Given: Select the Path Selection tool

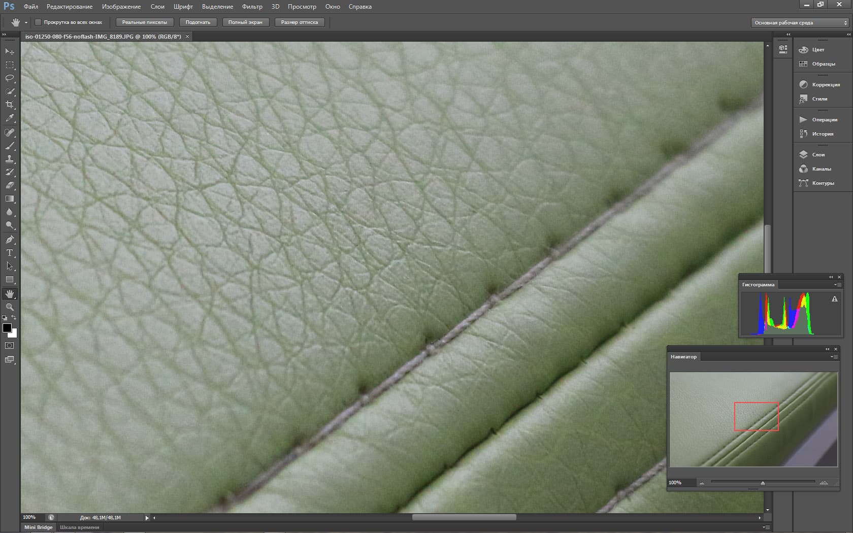Looking at the screenshot, I should click(x=10, y=266).
